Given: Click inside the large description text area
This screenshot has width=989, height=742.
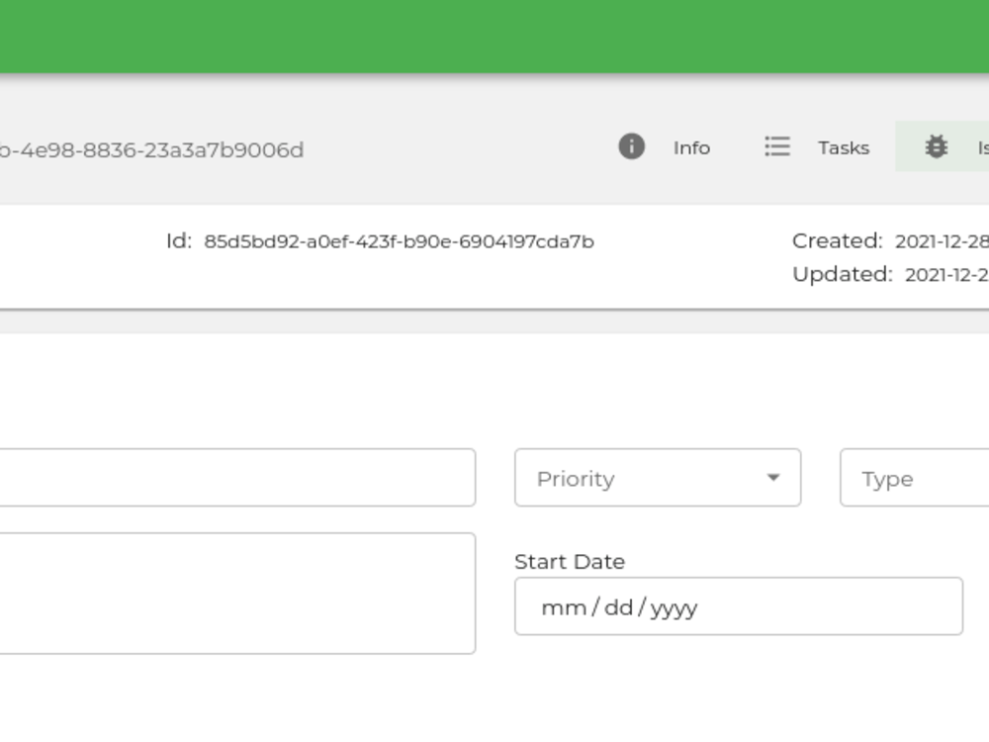Looking at the screenshot, I should click(237, 591).
